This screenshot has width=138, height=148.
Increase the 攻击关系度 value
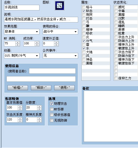[20, 119]
